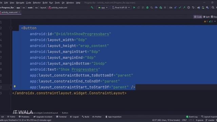The width and height of the screenshot is (217, 122).
Task: Close the activity_main.xml tab
Action: click(x=19, y=12)
